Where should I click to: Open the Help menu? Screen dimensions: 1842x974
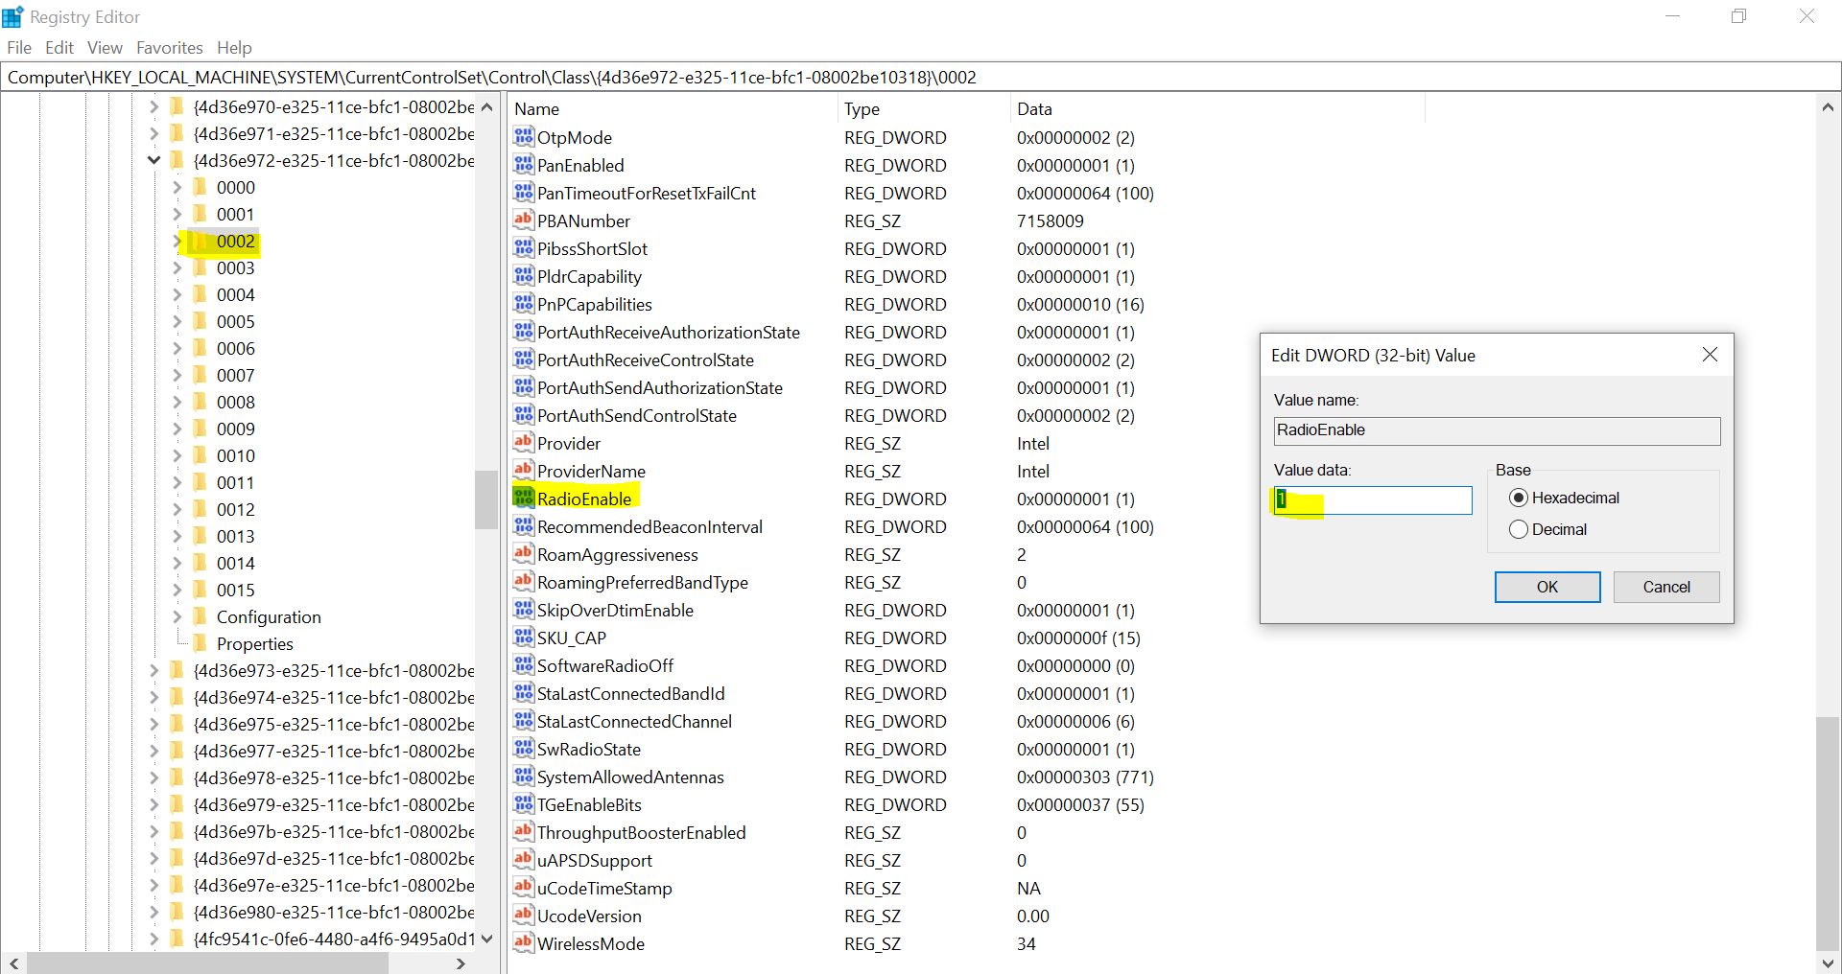(234, 47)
